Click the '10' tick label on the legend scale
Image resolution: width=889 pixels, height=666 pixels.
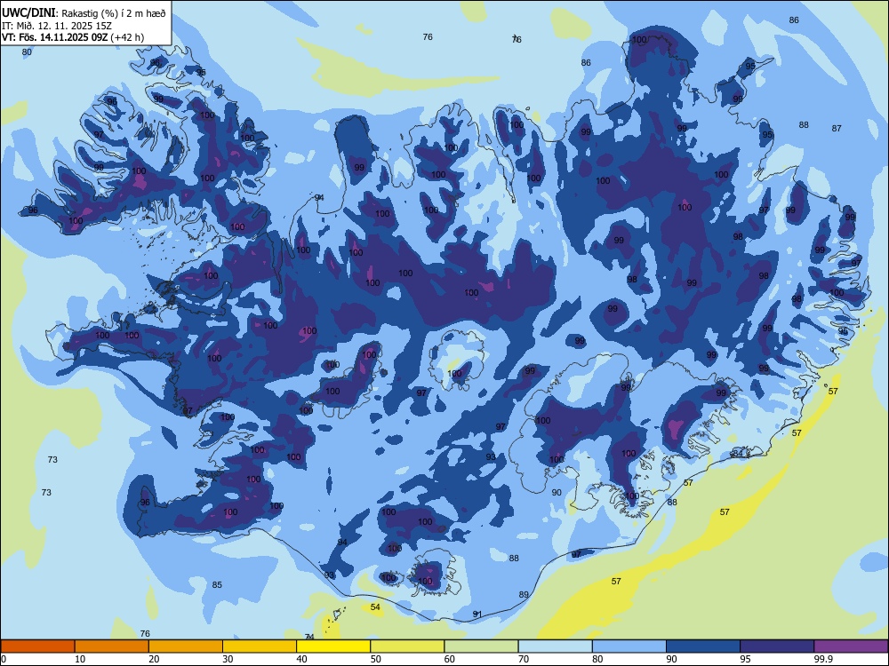pos(80,659)
